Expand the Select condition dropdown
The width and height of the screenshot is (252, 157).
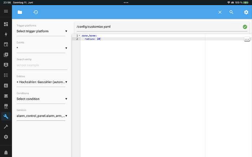[42, 99]
